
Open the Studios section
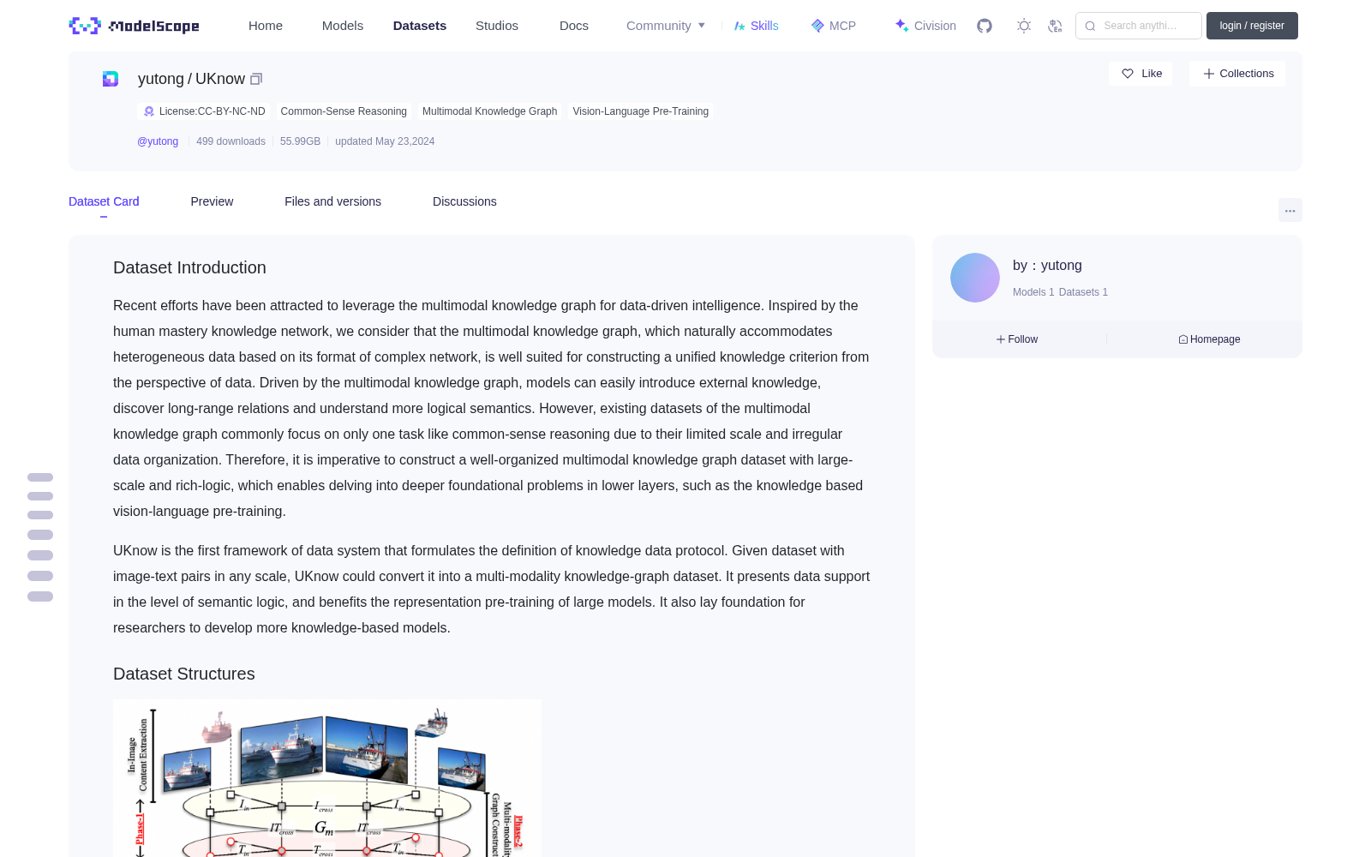coord(497,26)
